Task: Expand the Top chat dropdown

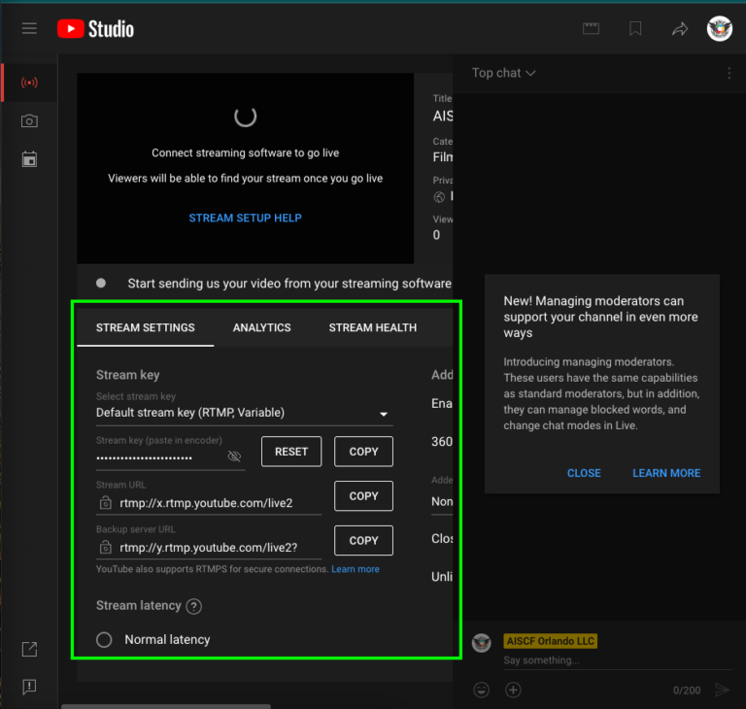Action: click(x=503, y=73)
